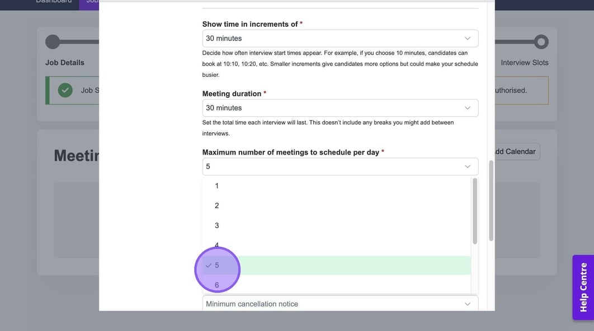Click the checkmark beside option 5
The height and width of the screenshot is (331, 594).
[209, 266]
